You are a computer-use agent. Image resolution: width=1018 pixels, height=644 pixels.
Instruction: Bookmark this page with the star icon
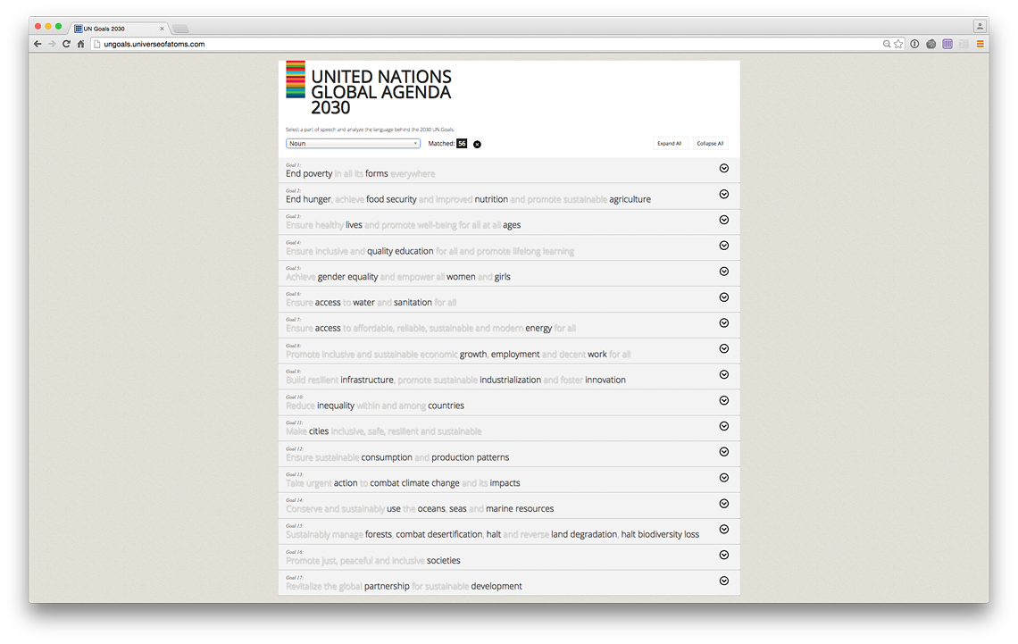tap(898, 44)
